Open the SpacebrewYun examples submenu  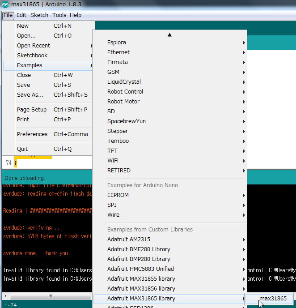pyautogui.click(x=170, y=121)
